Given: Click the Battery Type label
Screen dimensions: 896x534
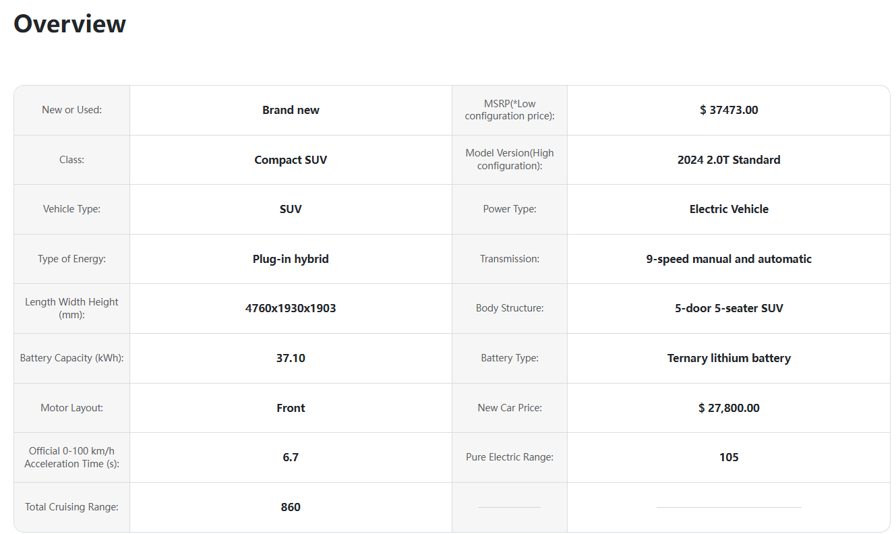Looking at the screenshot, I should point(510,358).
